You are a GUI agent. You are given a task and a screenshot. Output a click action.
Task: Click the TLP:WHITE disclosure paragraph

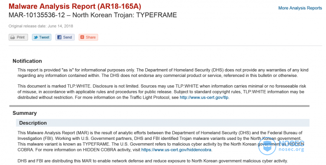pos(162,92)
